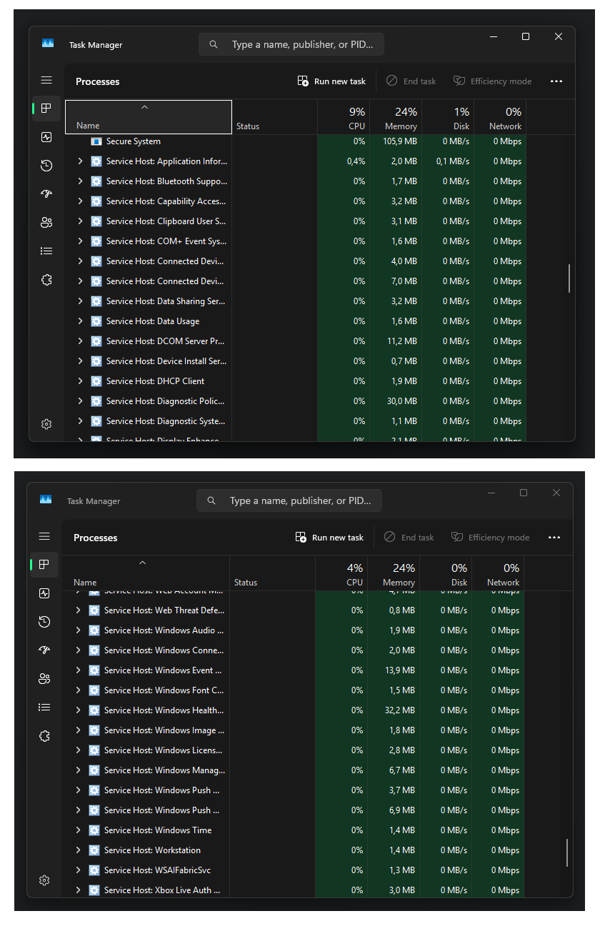Open App history in the 9% CPU window
The height and width of the screenshot is (926, 610).
46,166
